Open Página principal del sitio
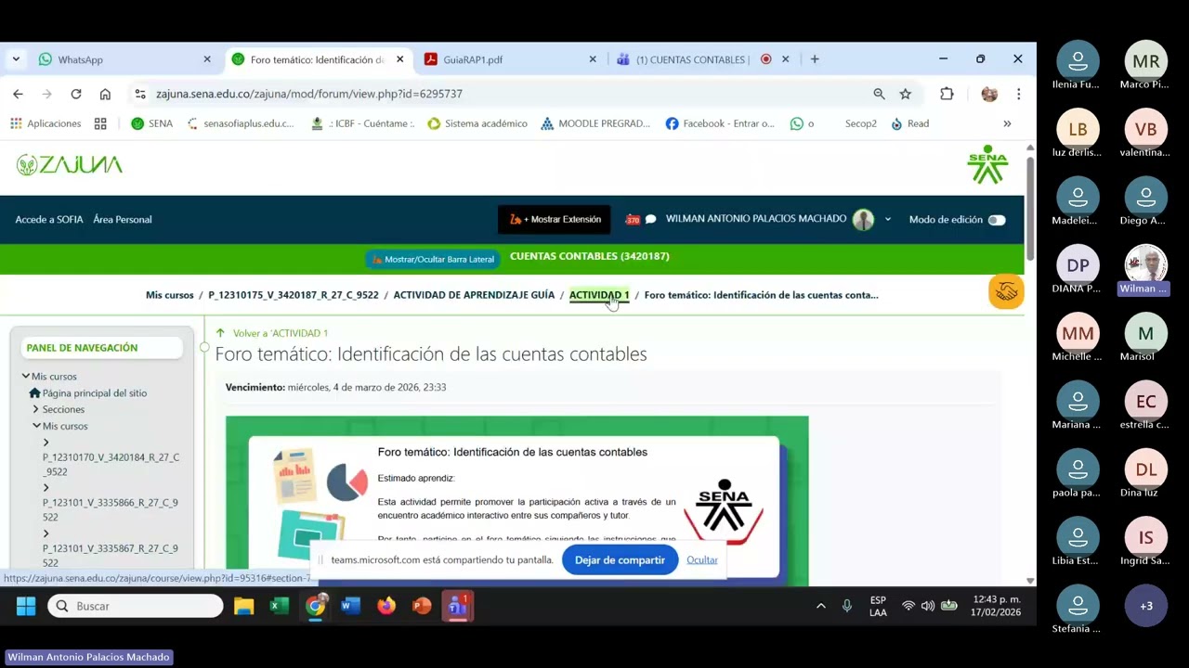 click(94, 393)
